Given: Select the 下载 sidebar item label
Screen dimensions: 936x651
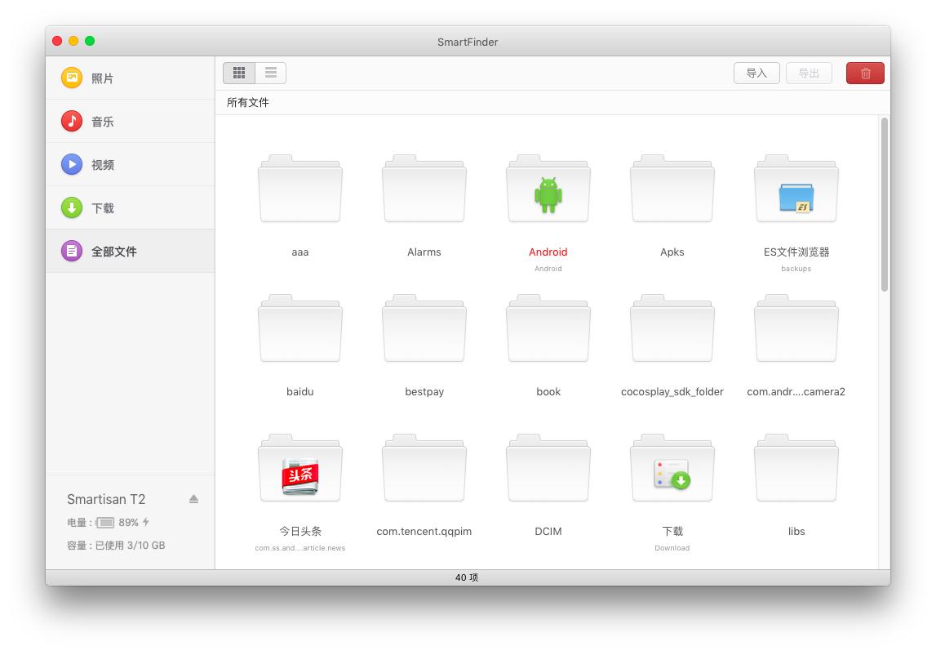Looking at the screenshot, I should tap(103, 208).
